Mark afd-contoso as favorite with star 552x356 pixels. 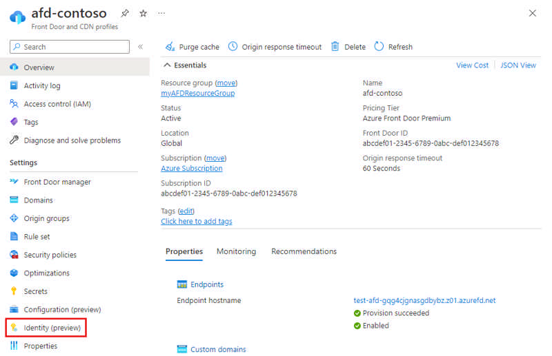(x=143, y=13)
